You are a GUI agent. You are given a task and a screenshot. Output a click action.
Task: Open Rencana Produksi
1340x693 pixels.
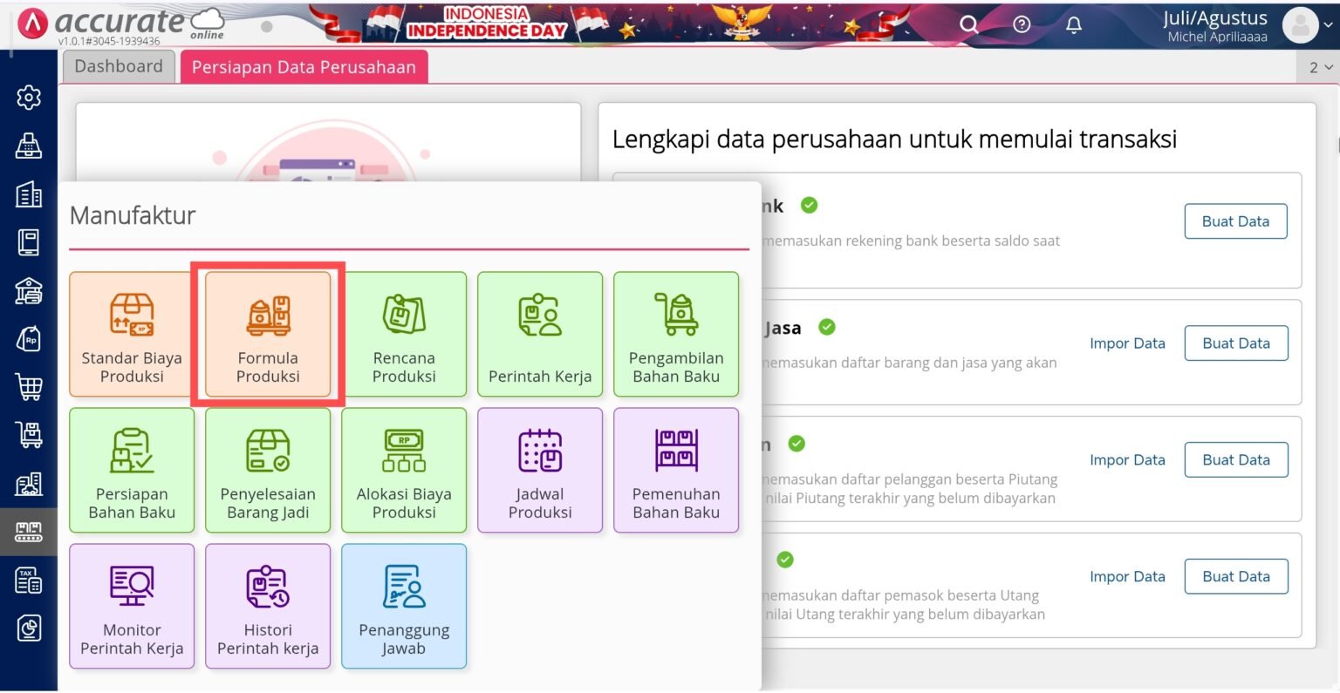click(403, 335)
